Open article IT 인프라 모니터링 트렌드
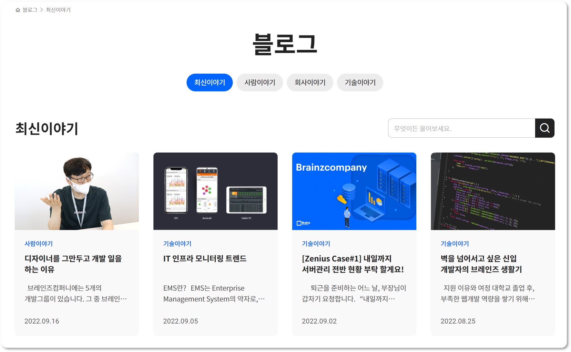The width and height of the screenshot is (571, 352). (205, 259)
